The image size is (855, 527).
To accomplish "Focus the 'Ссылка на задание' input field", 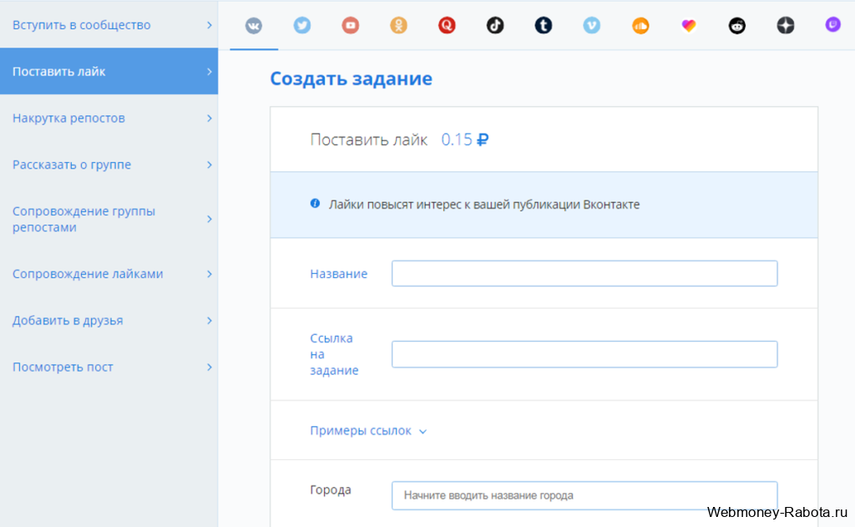I will [x=584, y=354].
